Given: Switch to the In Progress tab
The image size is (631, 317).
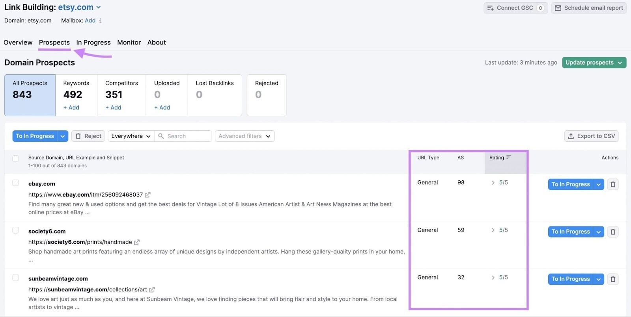Looking at the screenshot, I should tap(93, 43).
